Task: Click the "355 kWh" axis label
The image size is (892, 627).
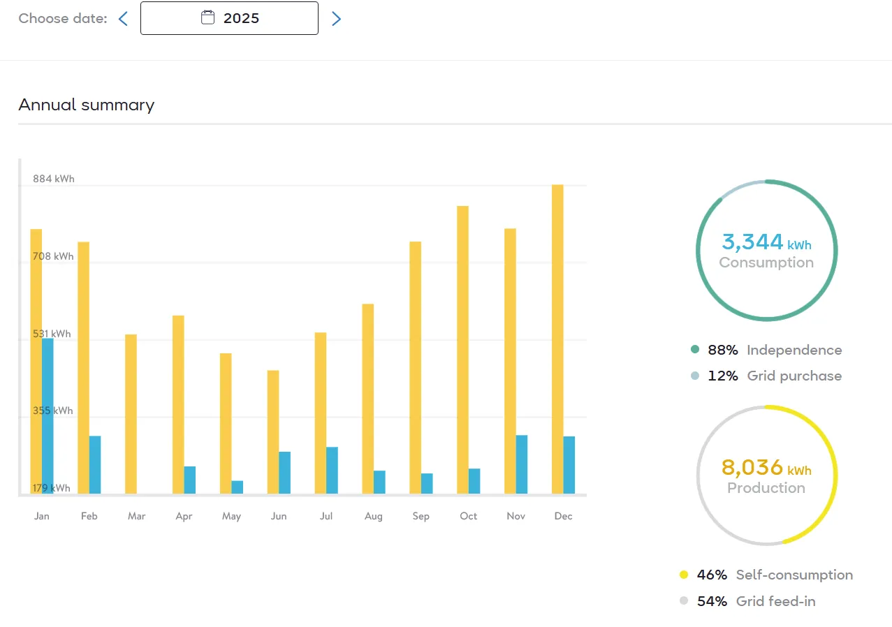Action: pos(53,411)
